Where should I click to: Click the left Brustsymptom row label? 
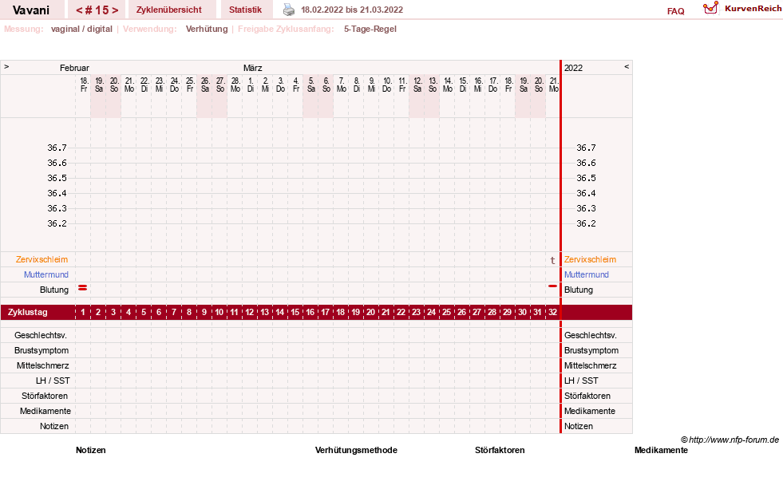pos(42,350)
